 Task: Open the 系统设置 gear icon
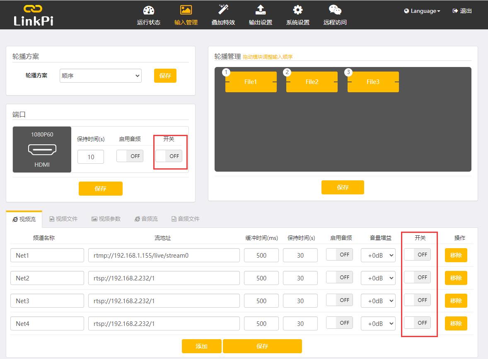tap(298, 10)
